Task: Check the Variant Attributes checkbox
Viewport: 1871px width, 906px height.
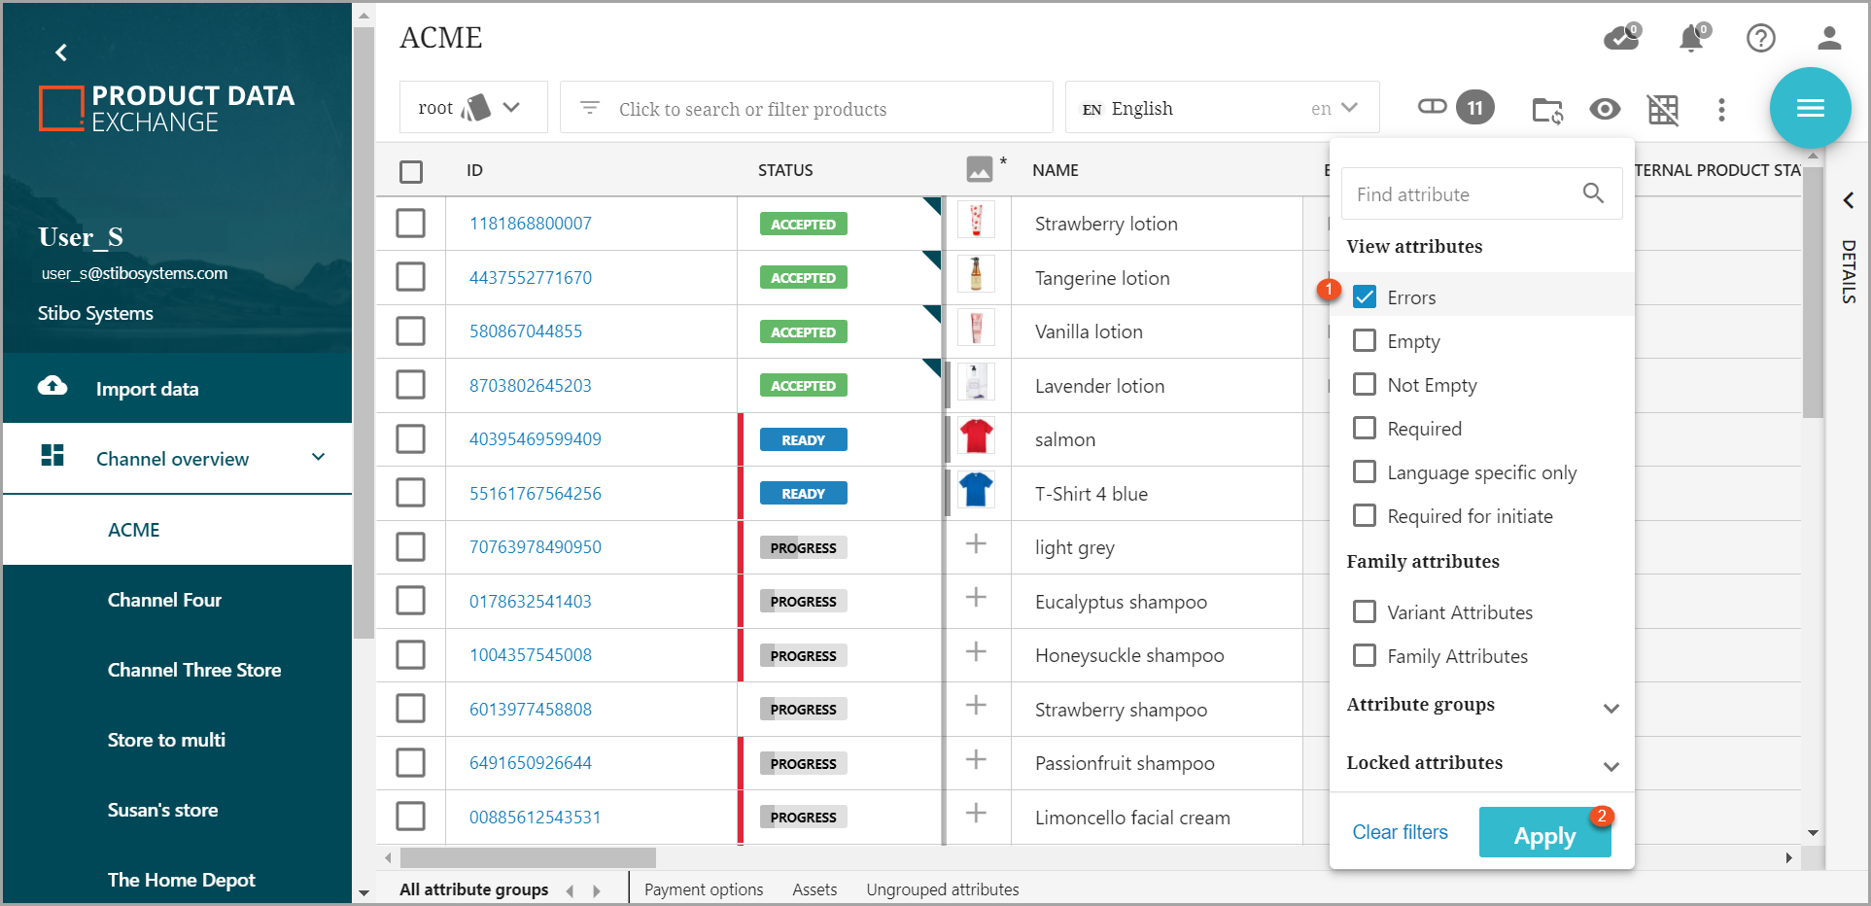Action: pyautogui.click(x=1365, y=612)
